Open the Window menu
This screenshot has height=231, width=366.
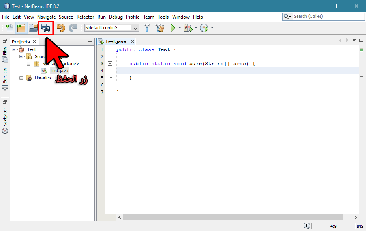181,17
